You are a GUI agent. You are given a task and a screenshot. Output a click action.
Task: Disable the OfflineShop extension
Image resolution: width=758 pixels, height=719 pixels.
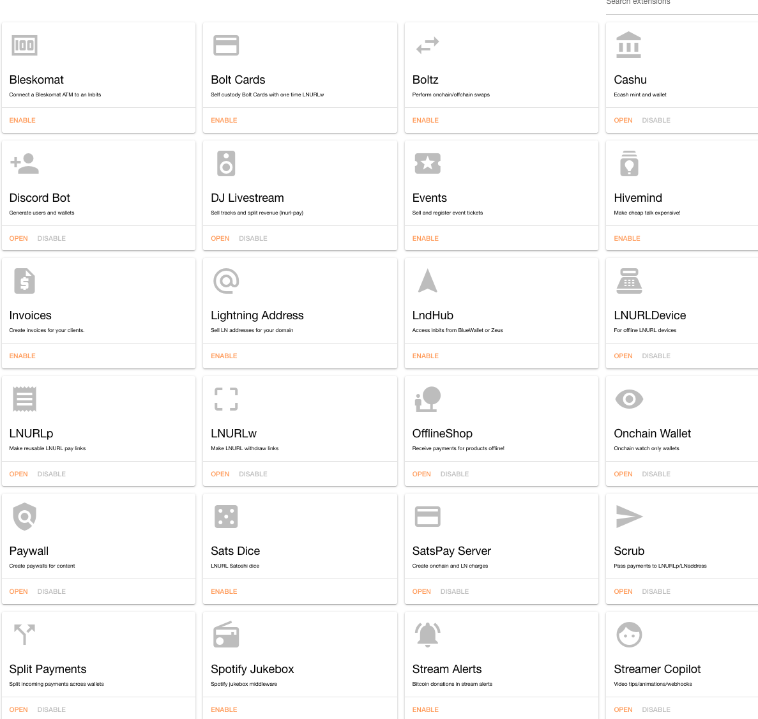(455, 474)
